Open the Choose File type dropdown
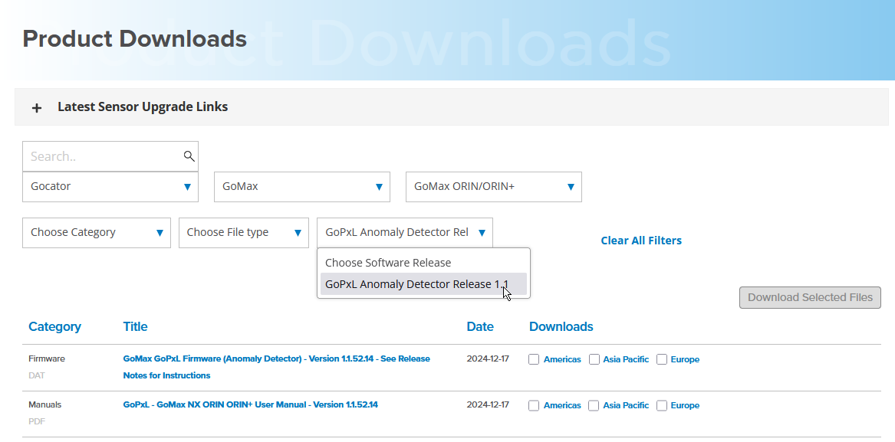The width and height of the screenshot is (895, 442). point(244,233)
